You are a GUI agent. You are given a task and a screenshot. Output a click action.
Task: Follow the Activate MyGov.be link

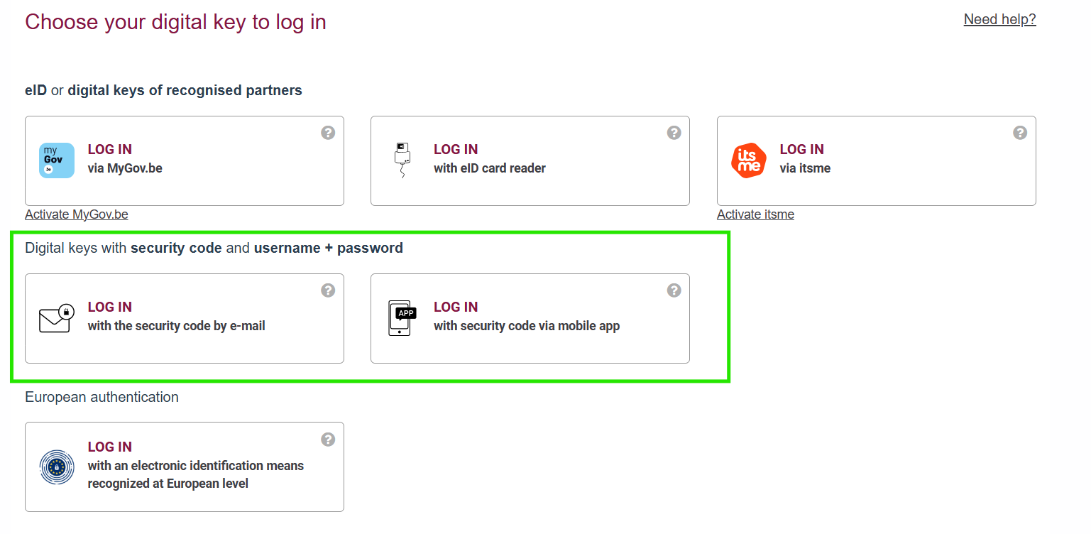pos(77,214)
